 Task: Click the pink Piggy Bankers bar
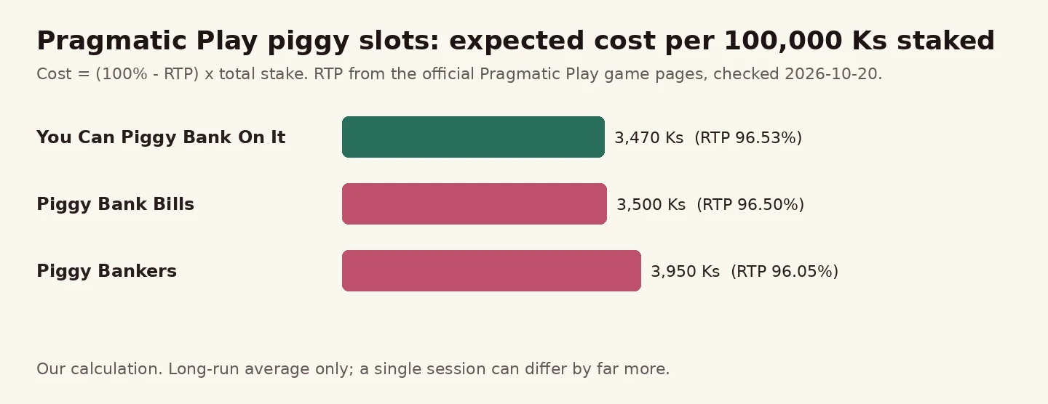point(491,270)
